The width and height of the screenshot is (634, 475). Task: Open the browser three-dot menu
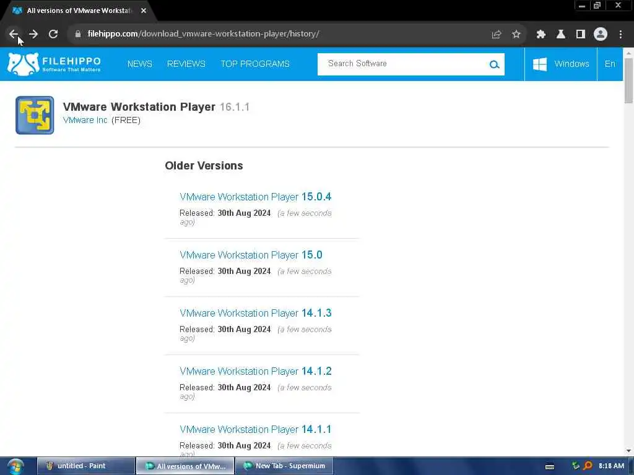(x=620, y=34)
